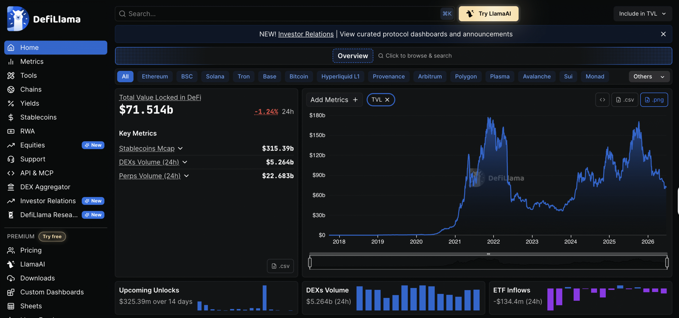Image resolution: width=679 pixels, height=318 pixels.
Task: Download key metrics .csv file
Action: pos(280,266)
